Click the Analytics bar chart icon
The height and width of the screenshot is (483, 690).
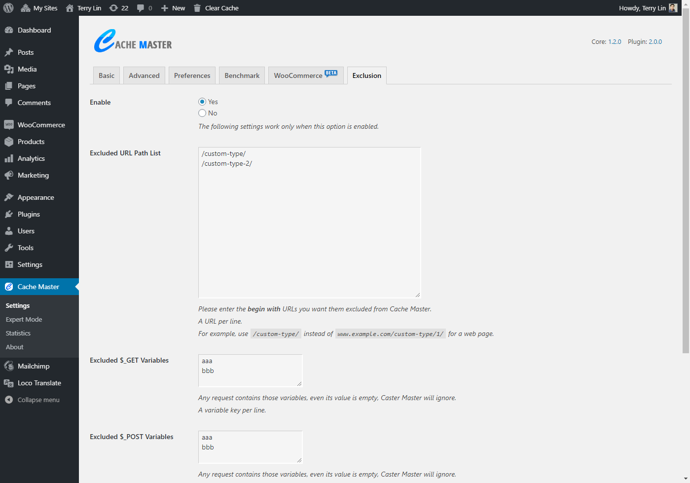coord(9,158)
